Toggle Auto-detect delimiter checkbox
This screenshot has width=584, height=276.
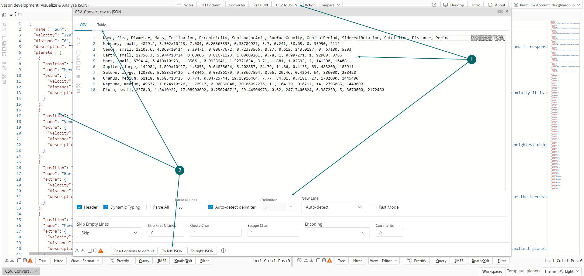pos(210,207)
